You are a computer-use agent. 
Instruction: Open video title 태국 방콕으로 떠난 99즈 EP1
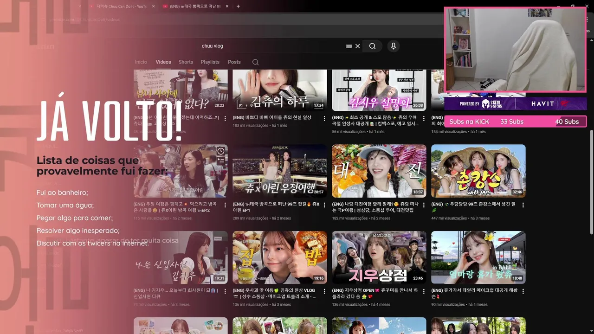point(276,207)
